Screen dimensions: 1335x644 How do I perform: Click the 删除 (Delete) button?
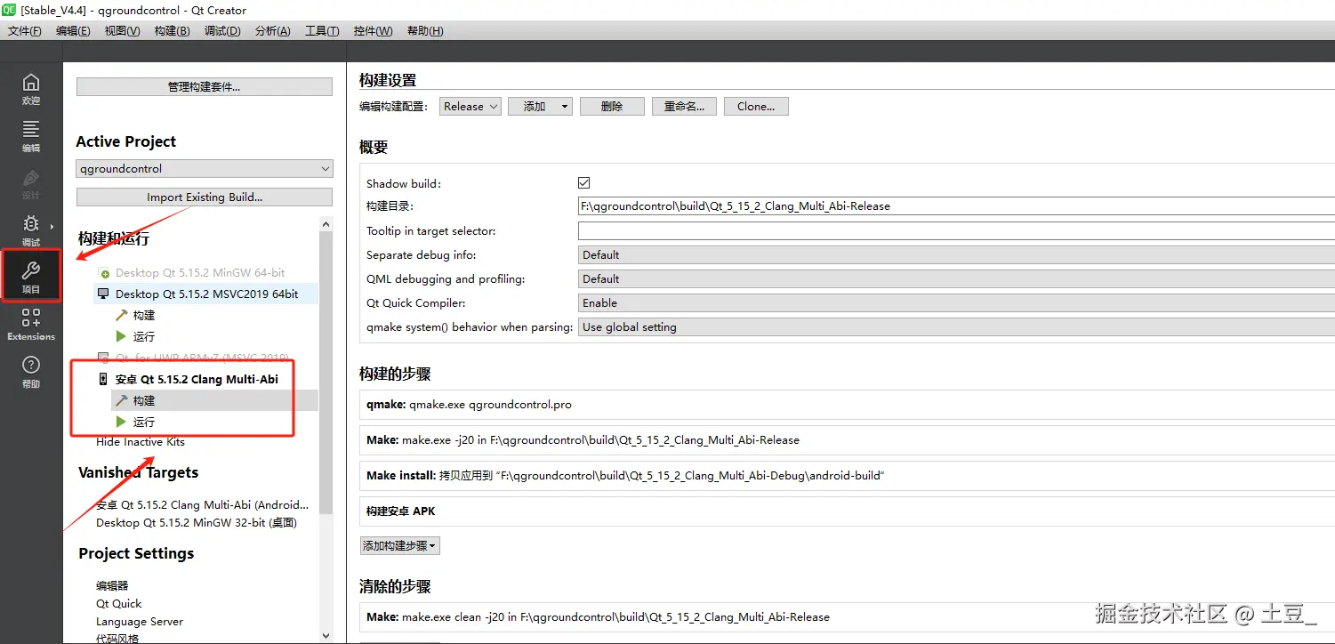(612, 106)
